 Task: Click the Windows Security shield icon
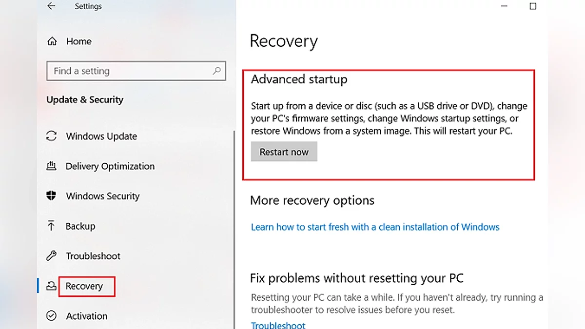51,196
